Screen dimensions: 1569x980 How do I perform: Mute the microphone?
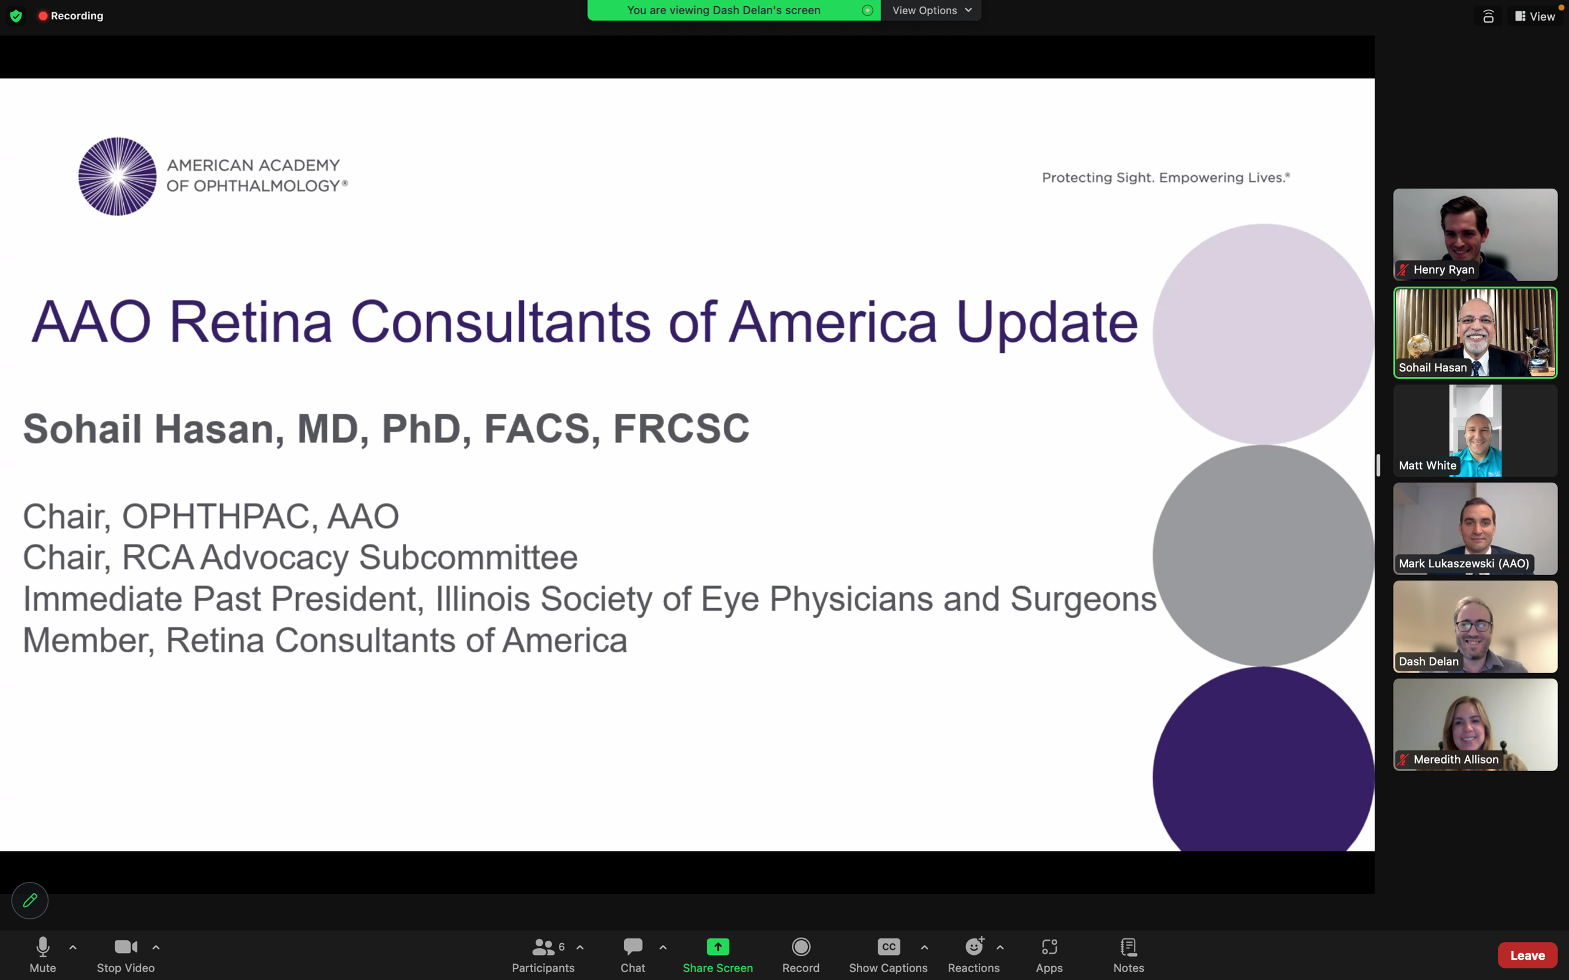(43, 955)
